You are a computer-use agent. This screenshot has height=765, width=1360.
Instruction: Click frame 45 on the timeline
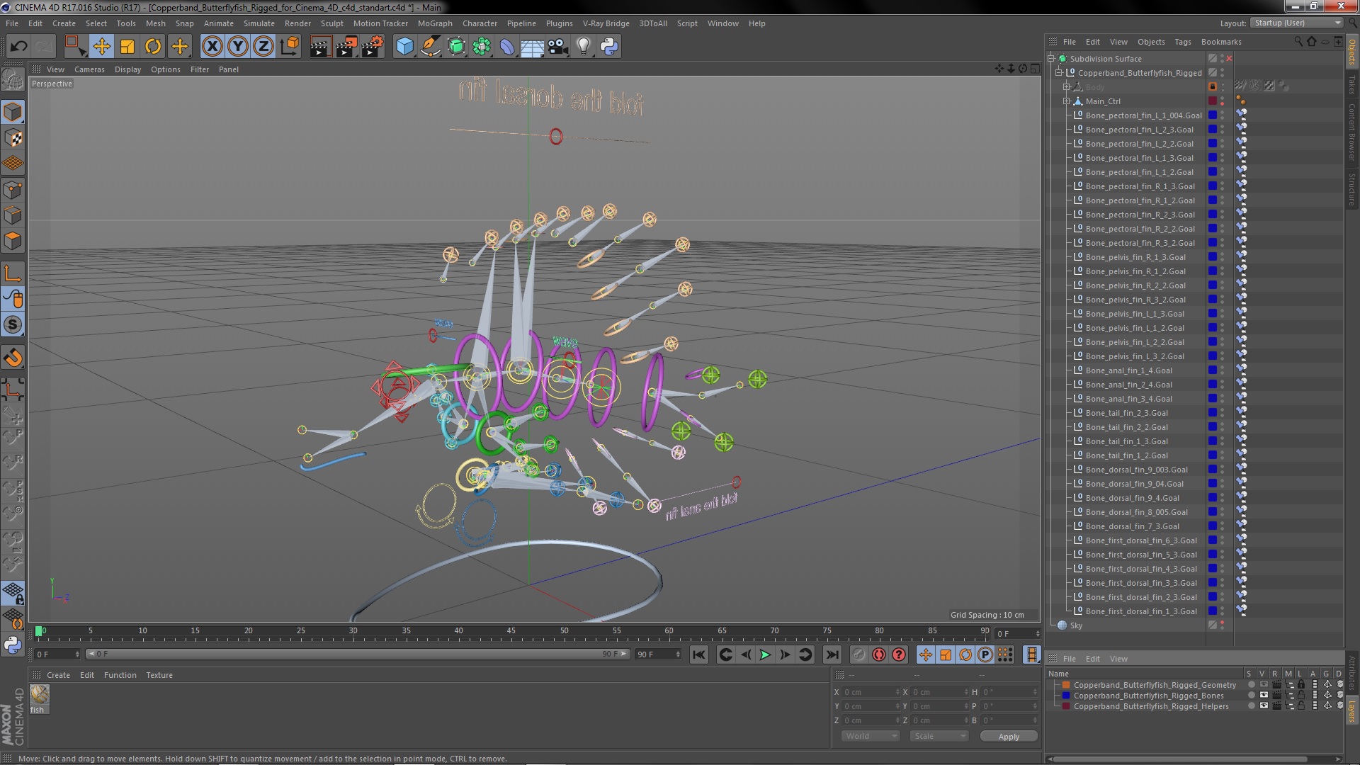(x=511, y=630)
